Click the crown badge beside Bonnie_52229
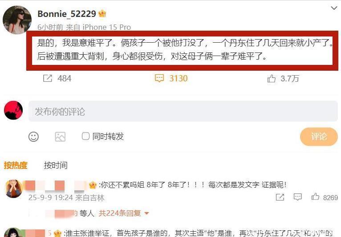Image resolution: width=341 pixels, height=237 pixels. 102,14
